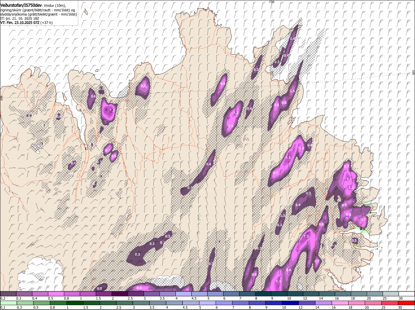The height and width of the screenshot is (310, 415).
Task: Click the 15W meridian label at top
Action: coord(272,2)
